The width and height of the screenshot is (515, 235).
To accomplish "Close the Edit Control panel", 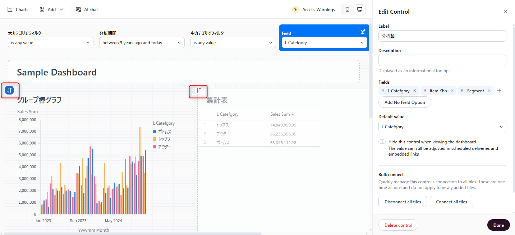I will [x=506, y=11].
